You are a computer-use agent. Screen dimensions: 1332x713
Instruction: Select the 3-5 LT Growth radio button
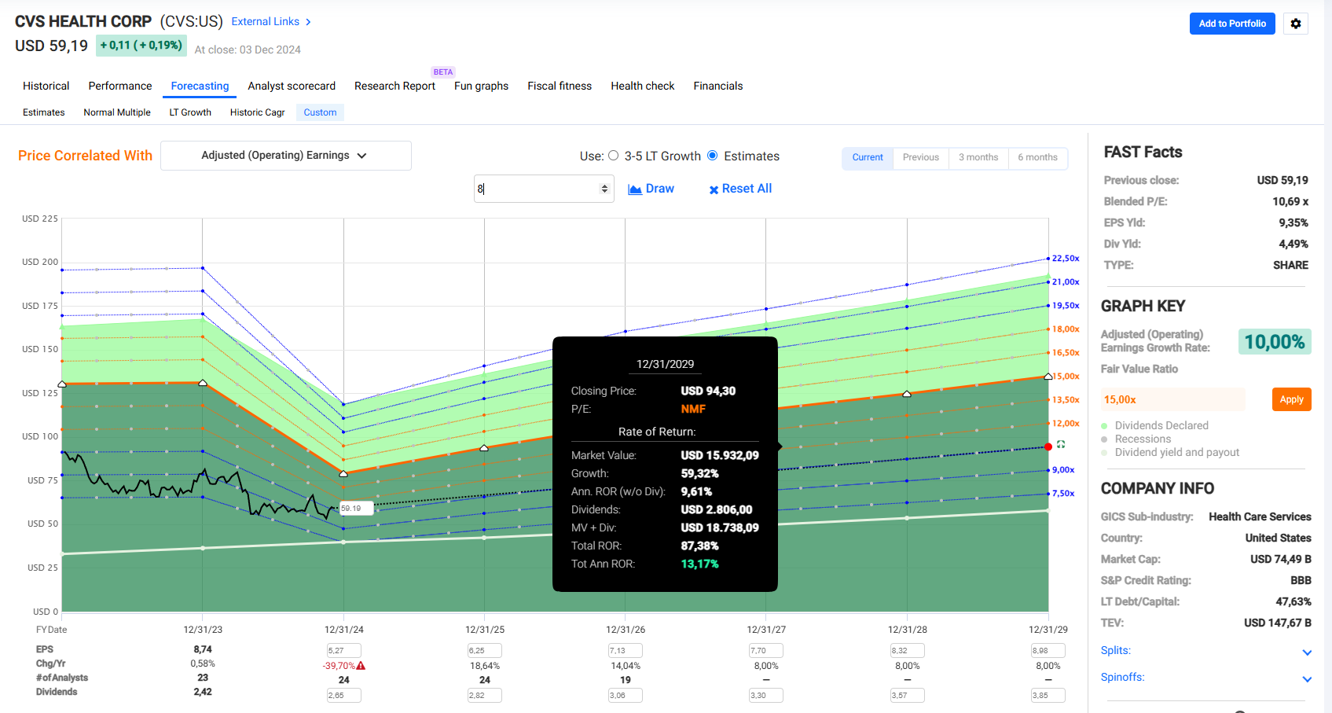pyautogui.click(x=614, y=156)
